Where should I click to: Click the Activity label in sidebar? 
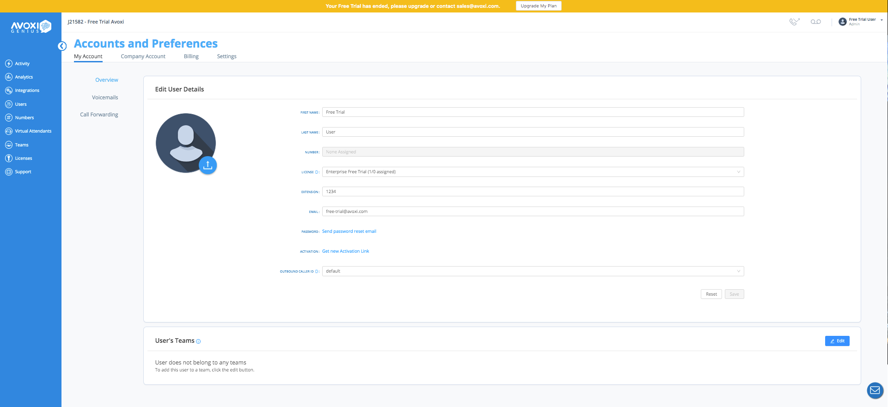(x=22, y=64)
